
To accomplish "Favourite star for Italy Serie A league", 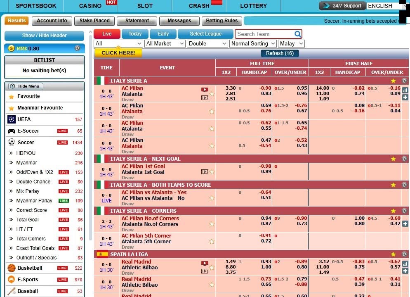I will (x=393, y=81).
